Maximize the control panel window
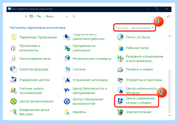 (x=157, y=9)
